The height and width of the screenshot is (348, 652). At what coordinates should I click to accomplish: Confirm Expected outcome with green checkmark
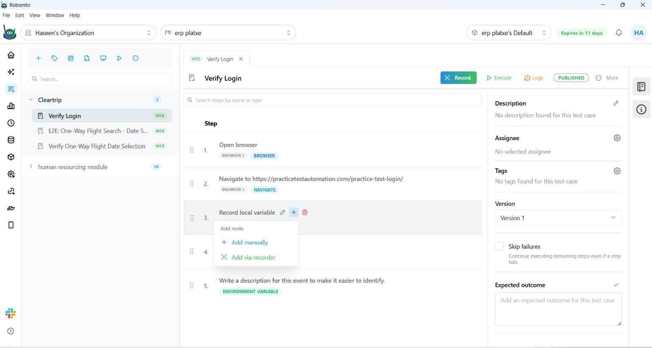(616, 285)
